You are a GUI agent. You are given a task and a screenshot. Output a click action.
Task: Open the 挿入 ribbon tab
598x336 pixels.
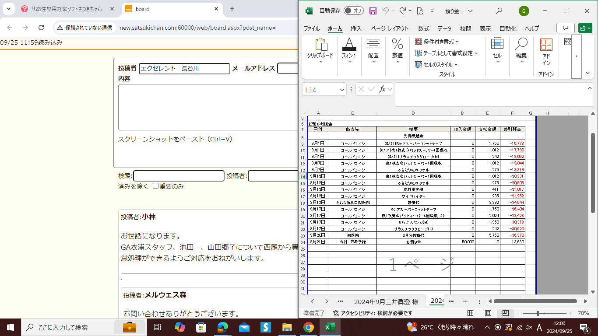pyautogui.click(x=356, y=28)
